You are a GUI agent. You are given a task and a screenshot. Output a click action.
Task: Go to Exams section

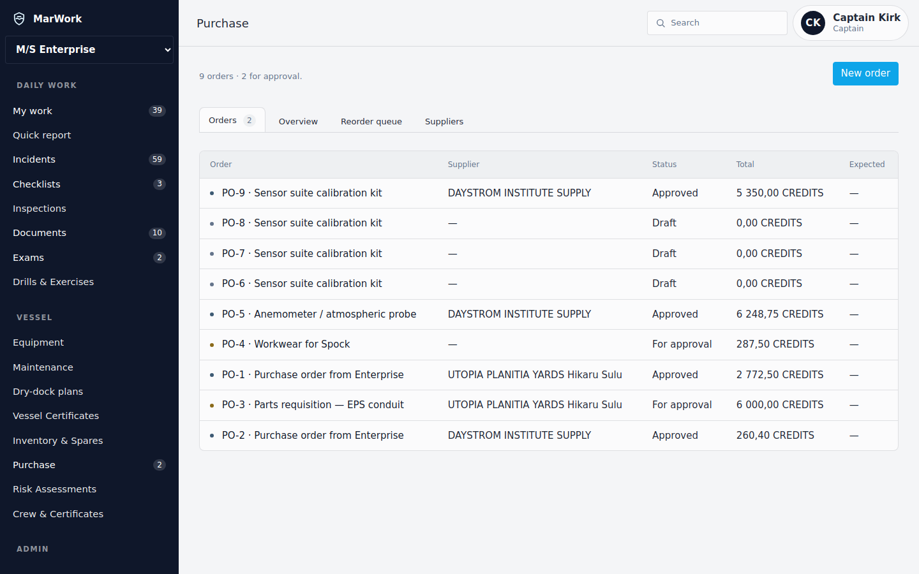(89, 258)
